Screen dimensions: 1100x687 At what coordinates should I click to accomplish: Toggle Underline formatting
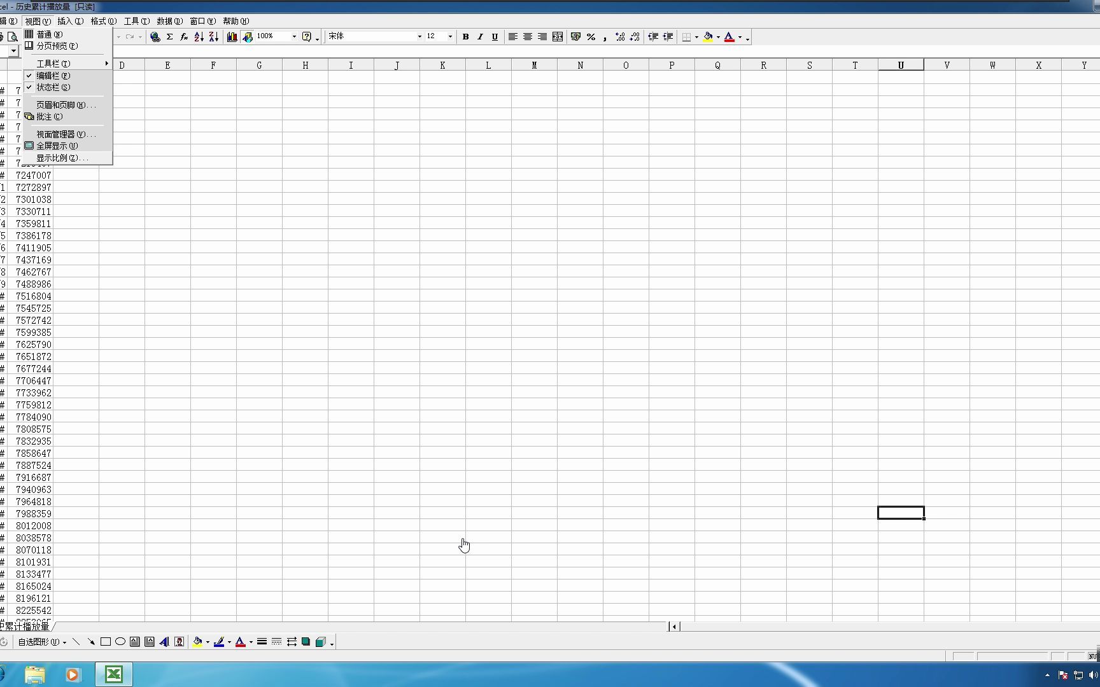[x=495, y=37]
